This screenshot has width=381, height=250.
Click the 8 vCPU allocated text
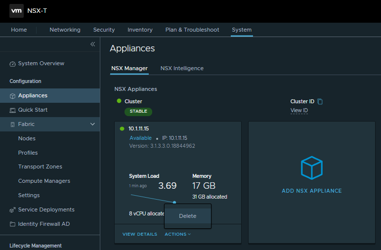[x=147, y=213]
